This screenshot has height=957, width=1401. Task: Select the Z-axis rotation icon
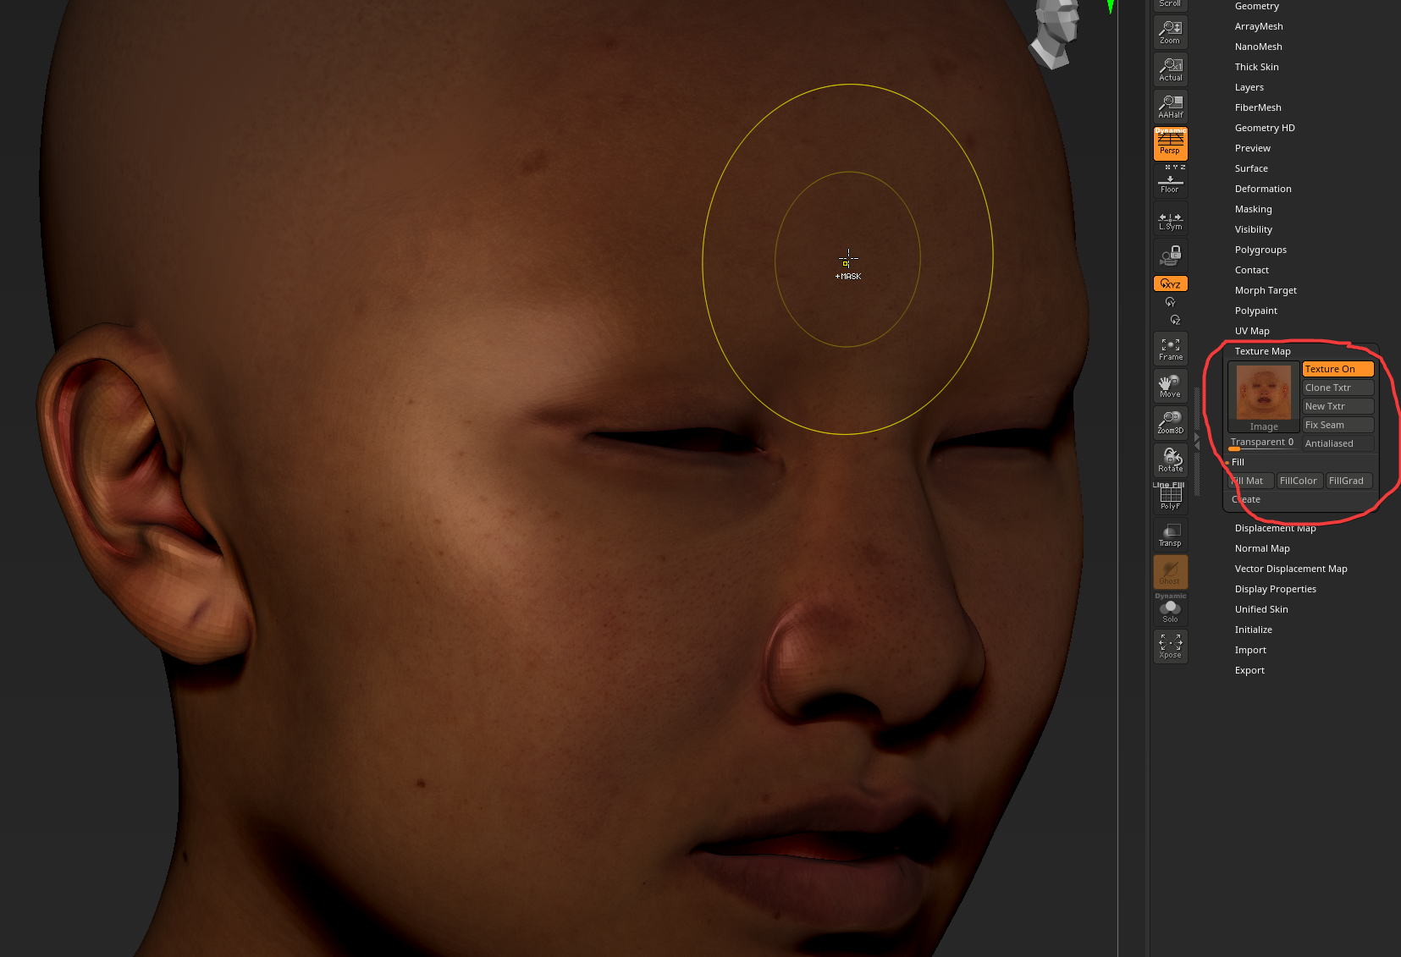[x=1175, y=320]
